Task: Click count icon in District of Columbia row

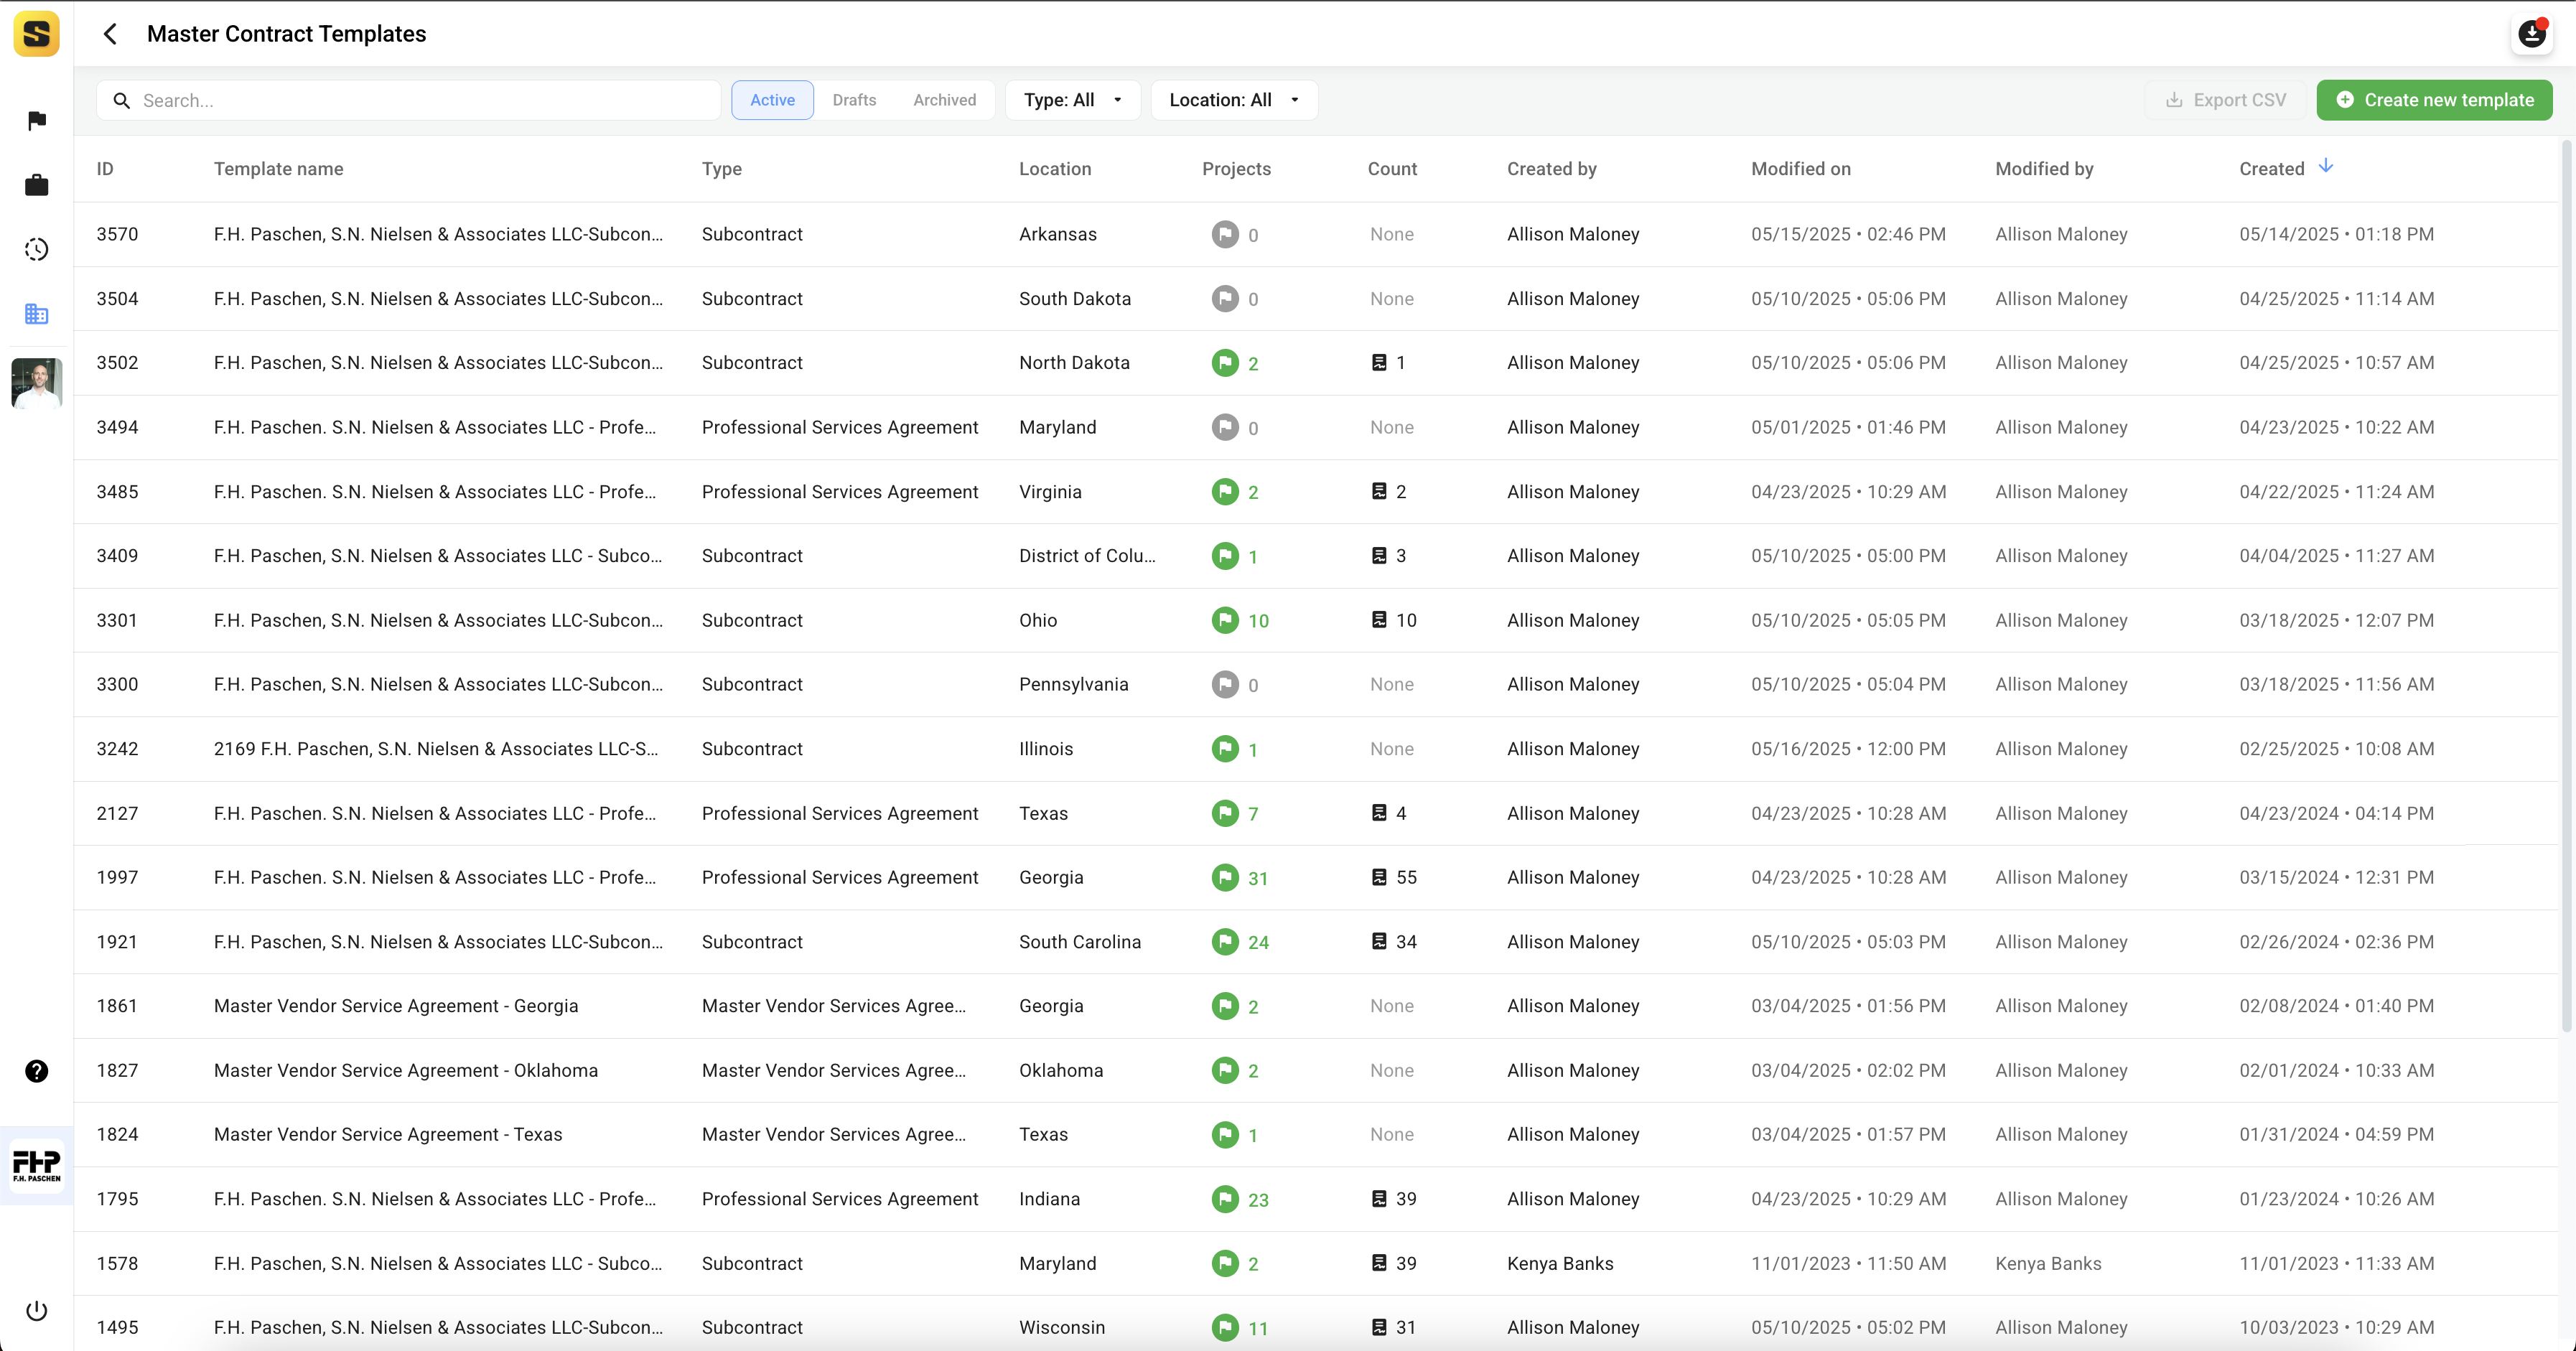Action: pos(1379,555)
